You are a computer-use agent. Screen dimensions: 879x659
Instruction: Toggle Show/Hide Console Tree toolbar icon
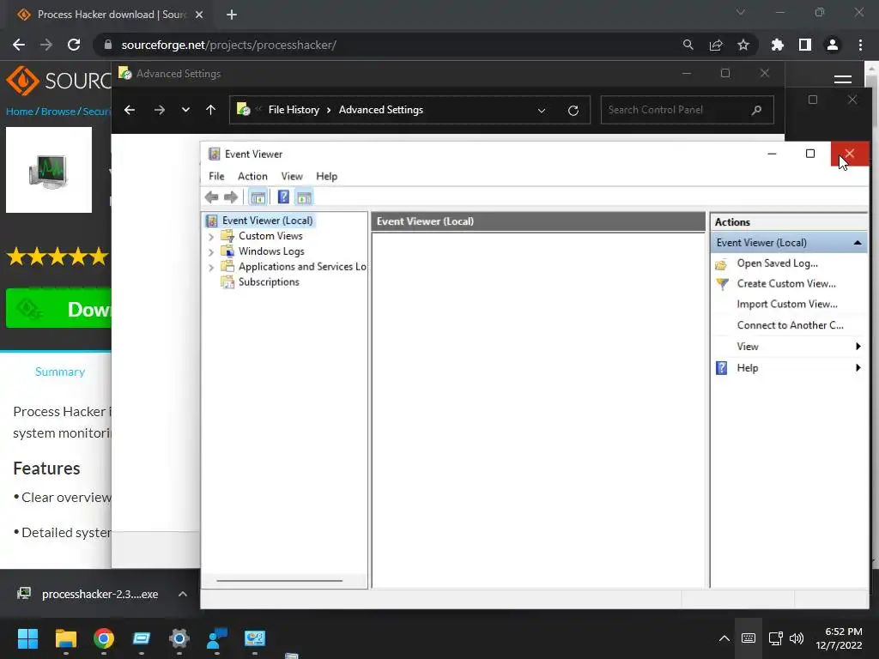(x=258, y=197)
